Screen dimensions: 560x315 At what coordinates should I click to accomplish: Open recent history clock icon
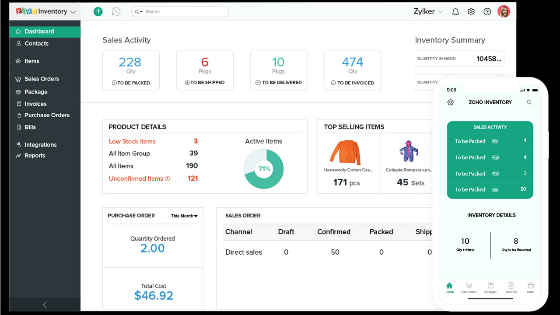(116, 12)
